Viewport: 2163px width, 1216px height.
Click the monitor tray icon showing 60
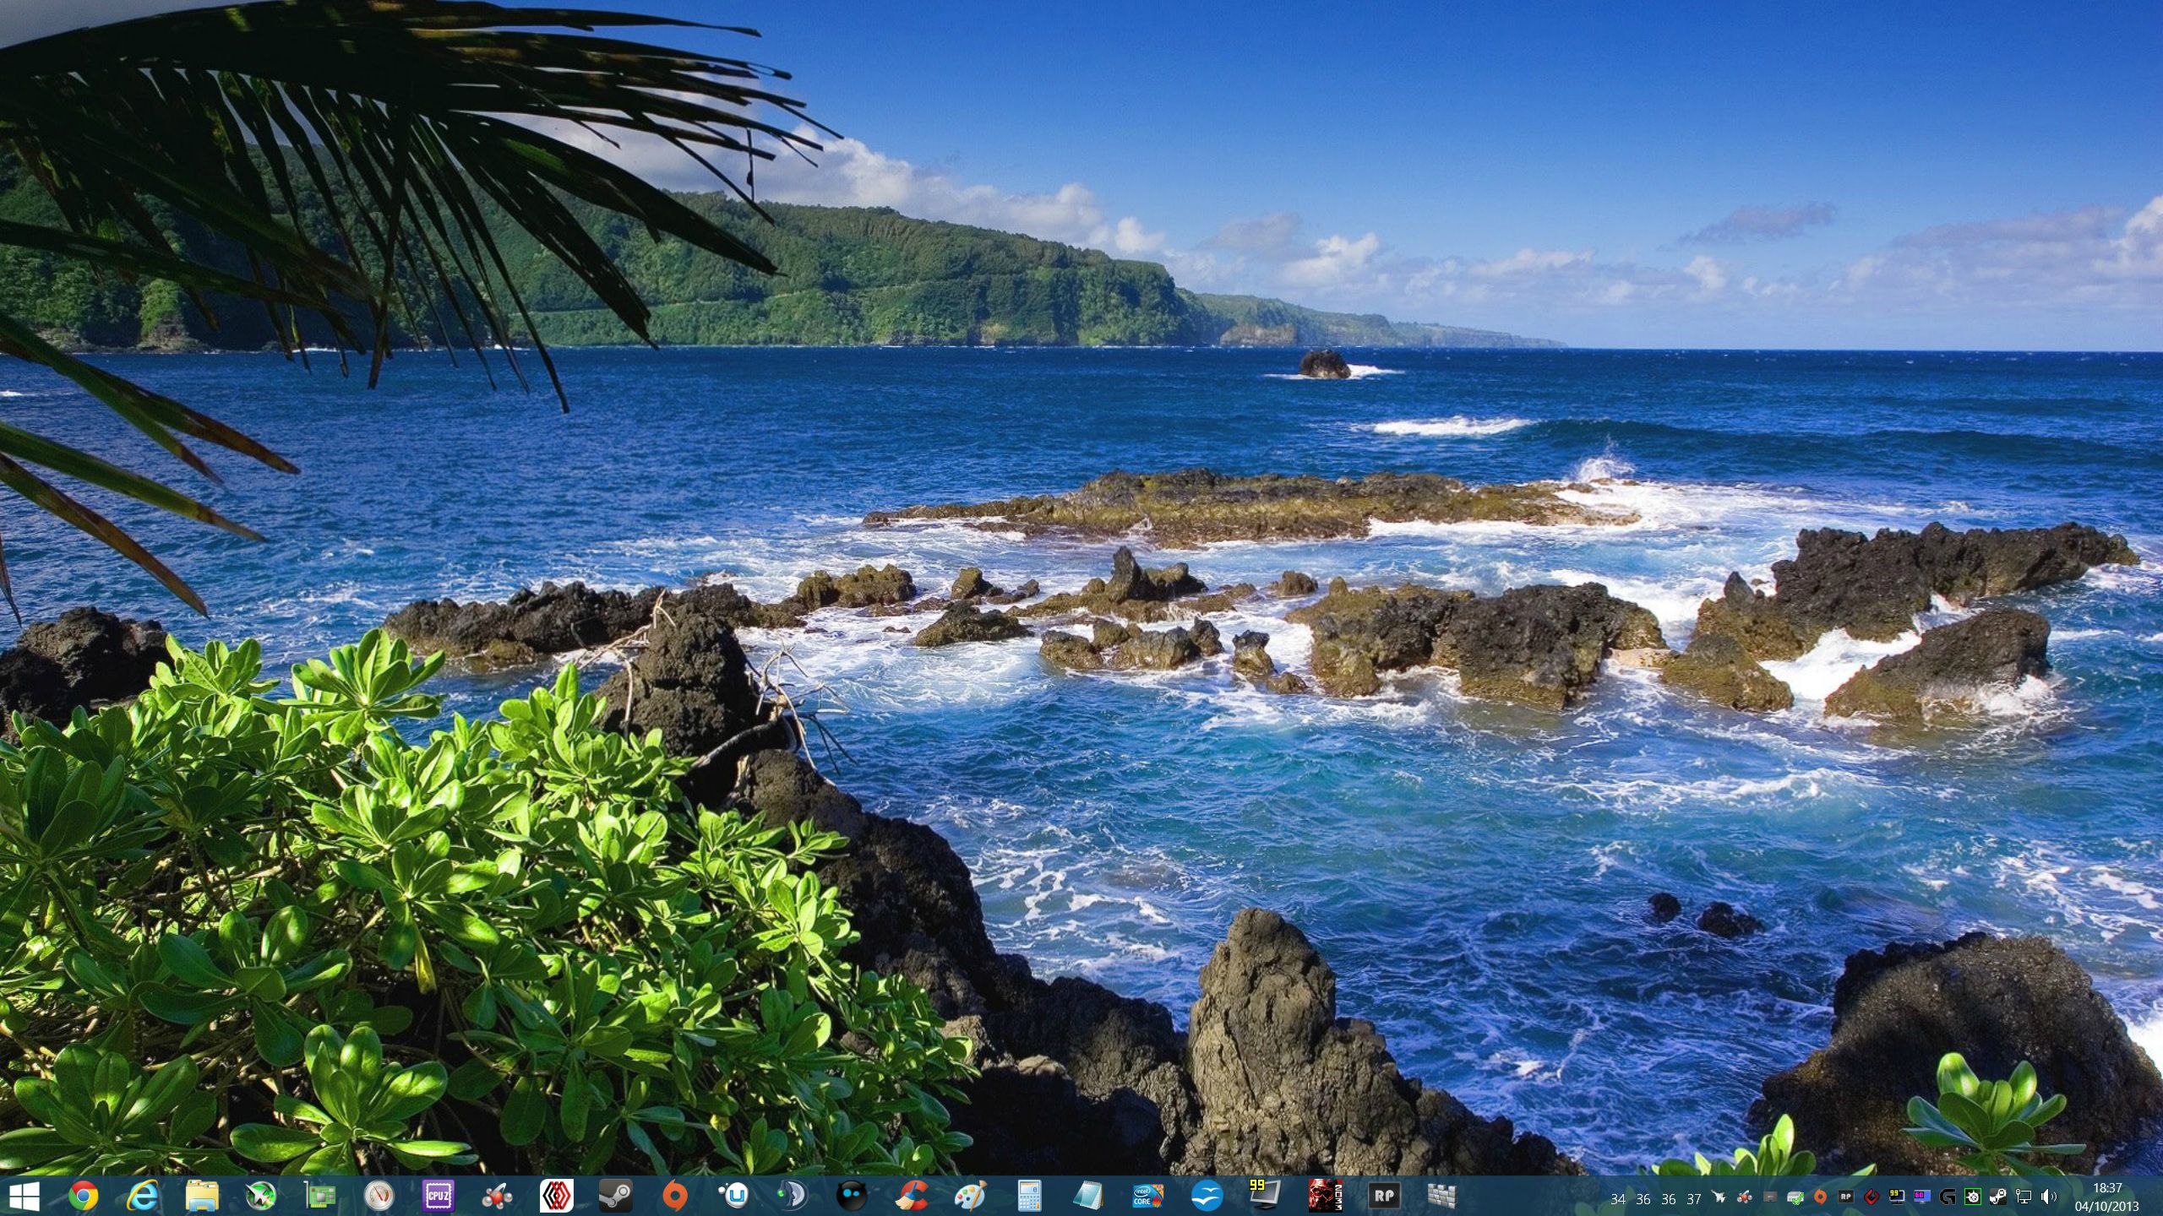(1922, 1197)
